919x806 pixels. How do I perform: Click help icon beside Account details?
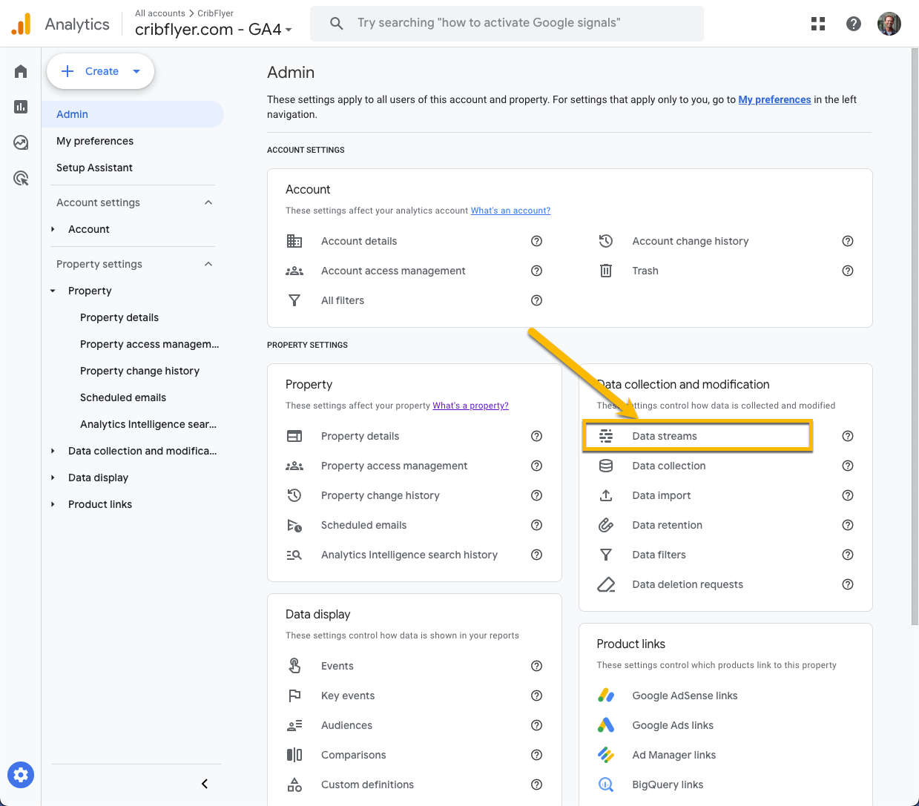pos(537,241)
